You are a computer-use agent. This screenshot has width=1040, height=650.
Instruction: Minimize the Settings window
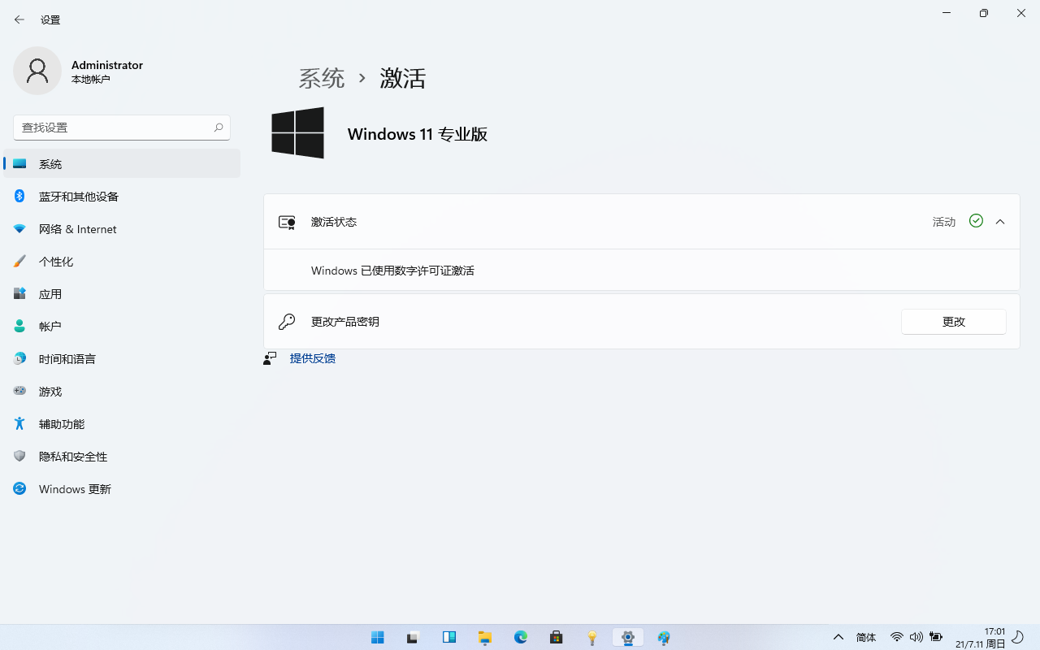pyautogui.click(x=947, y=13)
